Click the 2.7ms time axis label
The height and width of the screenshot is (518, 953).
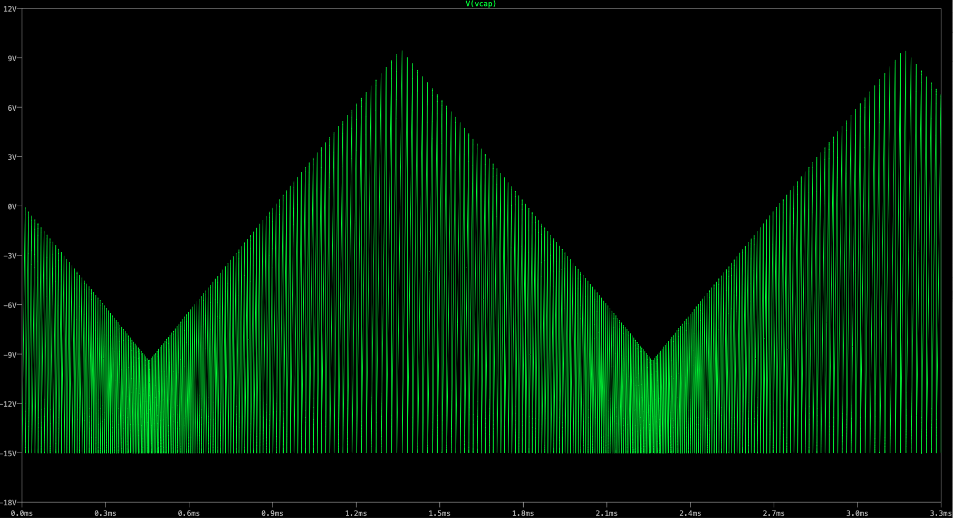pos(774,513)
